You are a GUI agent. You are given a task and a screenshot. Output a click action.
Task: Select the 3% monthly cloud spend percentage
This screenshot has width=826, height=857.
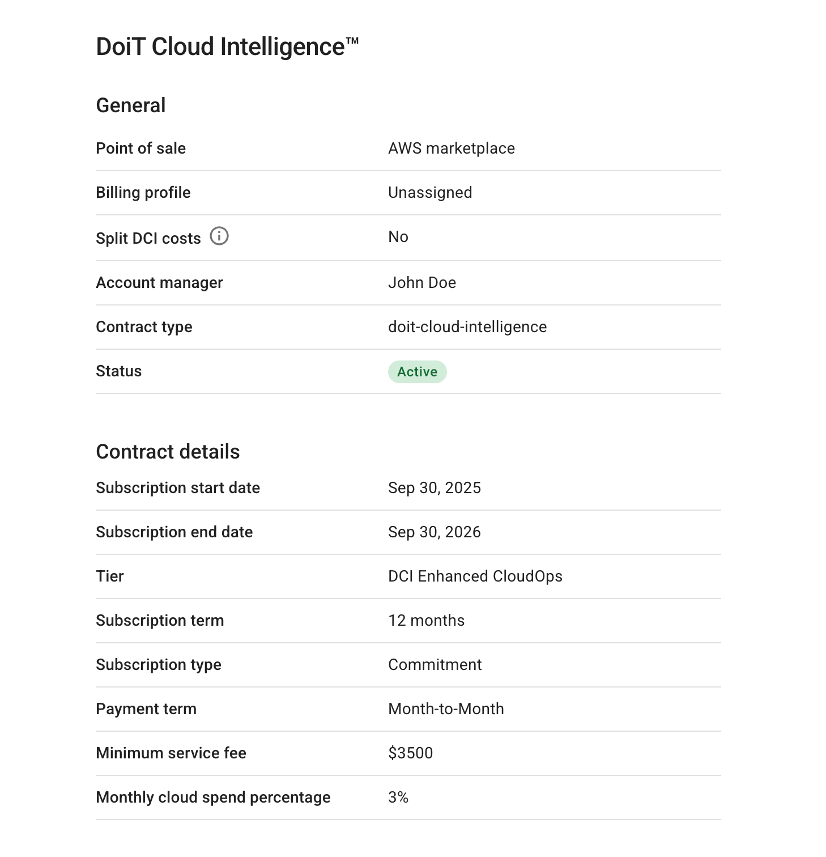[x=398, y=797]
